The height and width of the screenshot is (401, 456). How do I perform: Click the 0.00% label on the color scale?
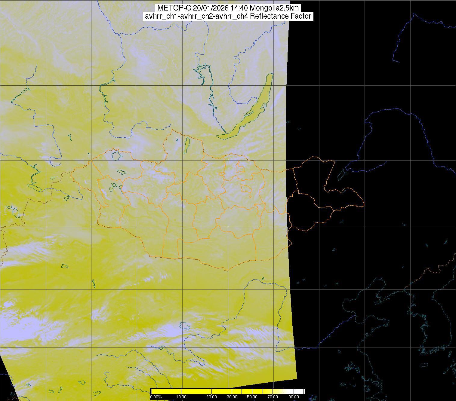(156, 397)
